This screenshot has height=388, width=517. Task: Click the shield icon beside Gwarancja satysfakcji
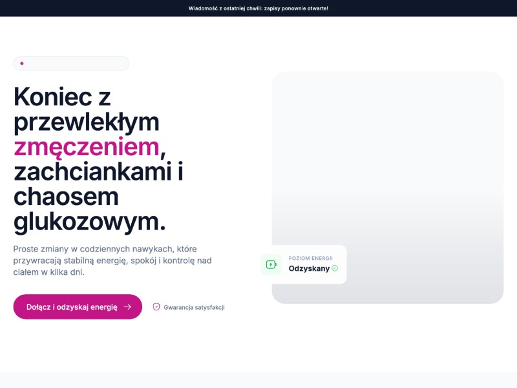pos(156,307)
